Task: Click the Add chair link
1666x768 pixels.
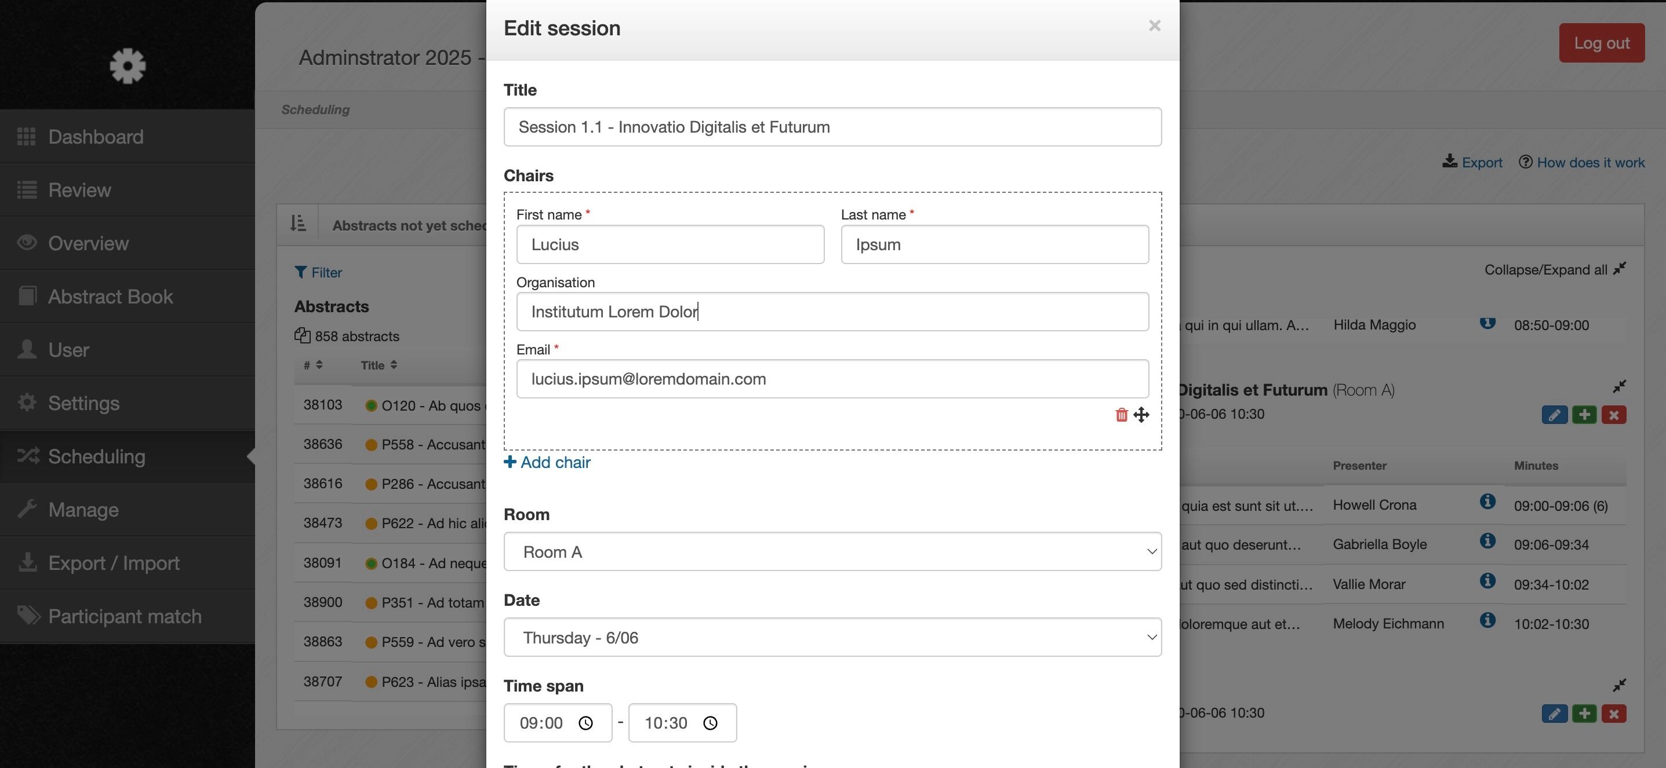Action: click(x=547, y=462)
